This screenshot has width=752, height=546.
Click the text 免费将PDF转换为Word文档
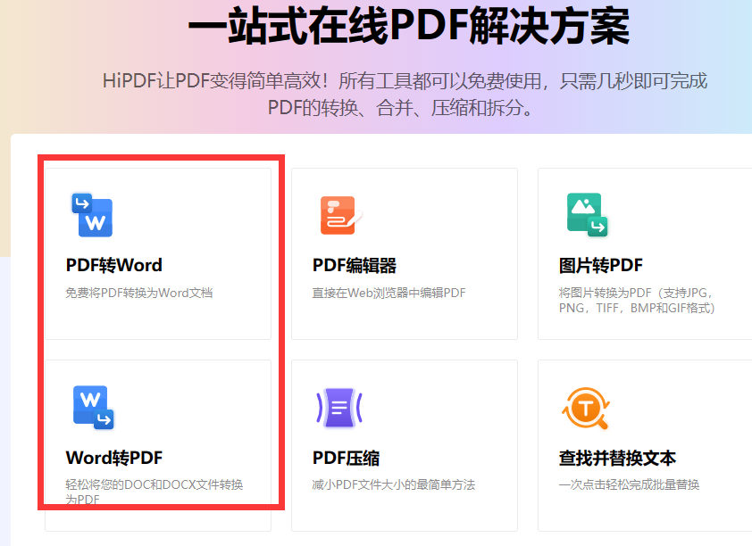coord(138,292)
